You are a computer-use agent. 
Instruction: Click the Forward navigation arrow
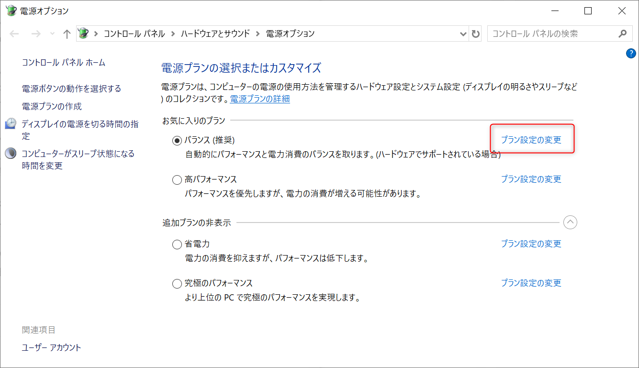tap(36, 34)
